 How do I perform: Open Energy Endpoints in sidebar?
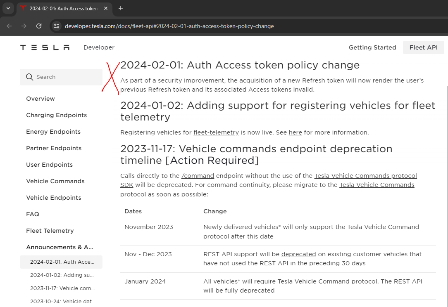tap(53, 132)
